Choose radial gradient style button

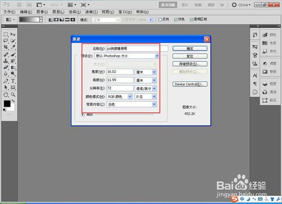point(56,20)
